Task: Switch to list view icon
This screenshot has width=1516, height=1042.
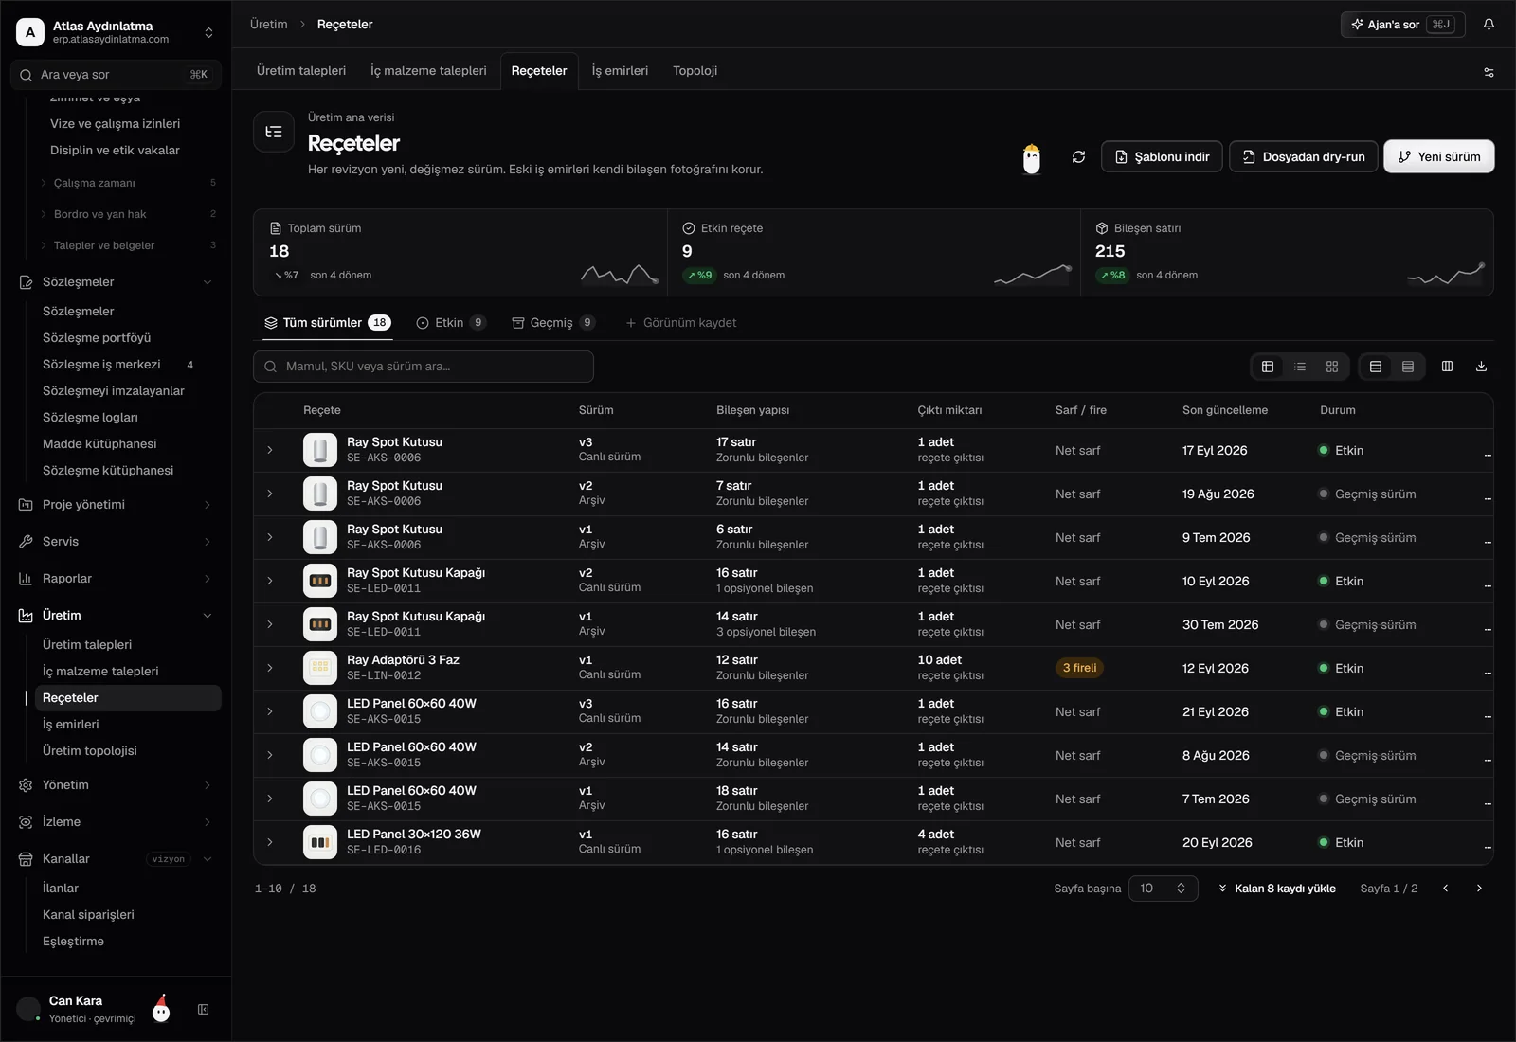Action: 1300,367
